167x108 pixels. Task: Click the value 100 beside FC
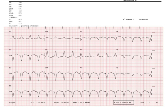coord(20,2)
